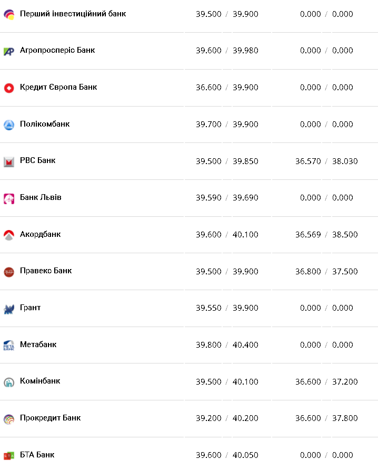Click the Метабанк rate 39.800 / 40.400

[227, 345]
